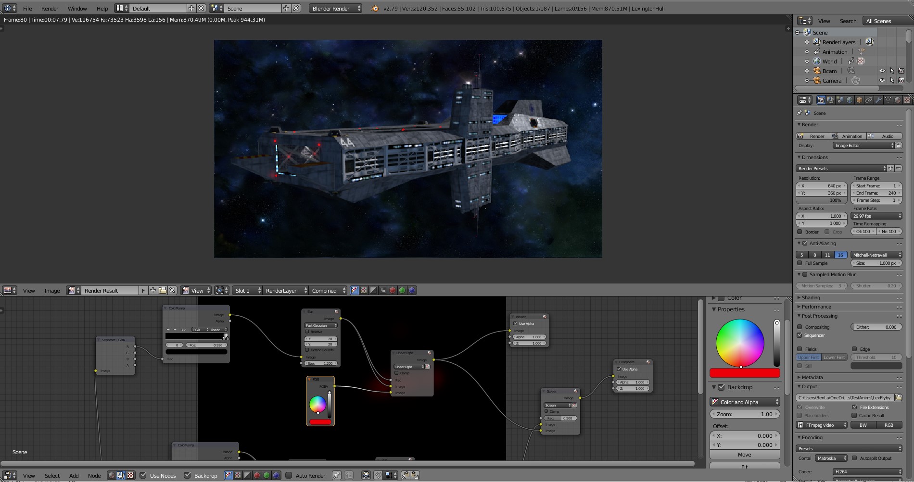Enable the Auto Render checkbox
Viewport: 914px width, 482px height.
pyautogui.click(x=289, y=475)
